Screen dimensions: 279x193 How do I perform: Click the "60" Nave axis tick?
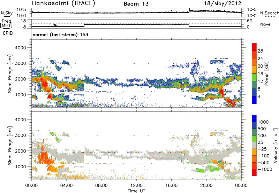pyautogui.click(x=249, y=21)
